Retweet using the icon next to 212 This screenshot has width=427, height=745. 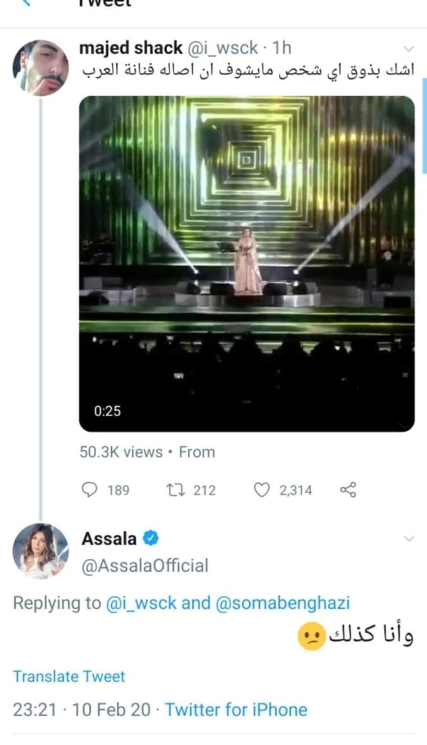[175, 490]
